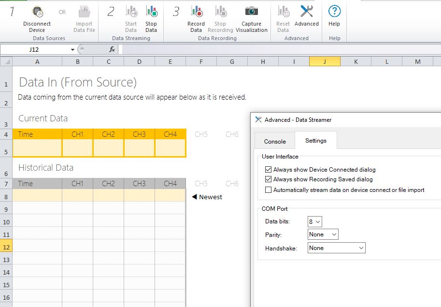Switch to the Console tab
This screenshot has width=441, height=307.
(x=275, y=141)
